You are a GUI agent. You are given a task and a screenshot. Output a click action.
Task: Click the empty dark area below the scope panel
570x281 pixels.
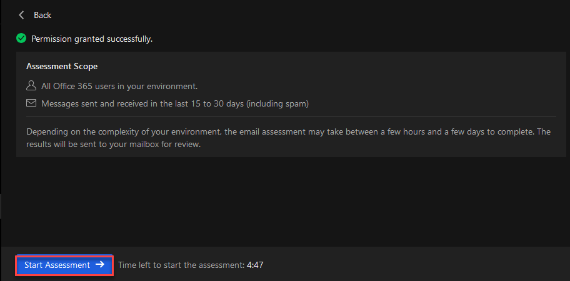pos(291,201)
